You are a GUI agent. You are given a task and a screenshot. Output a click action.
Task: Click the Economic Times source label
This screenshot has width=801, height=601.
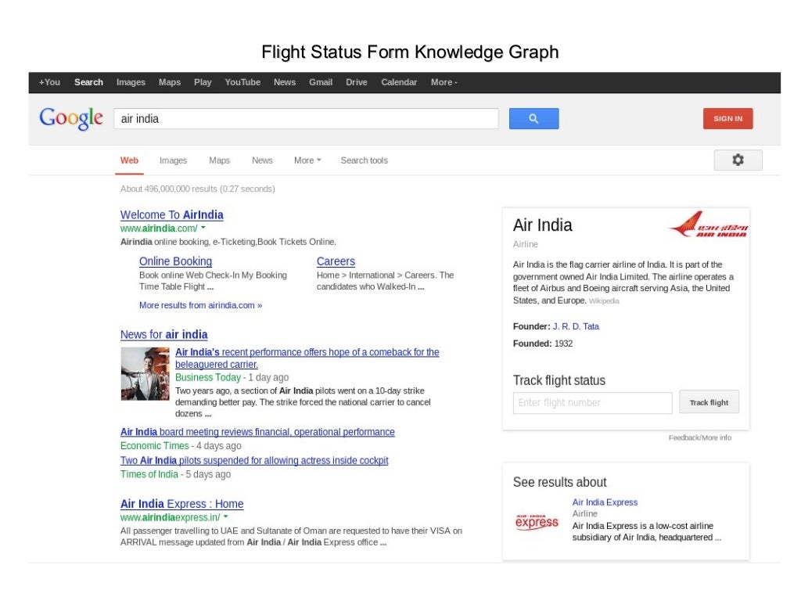click(154, 445)
